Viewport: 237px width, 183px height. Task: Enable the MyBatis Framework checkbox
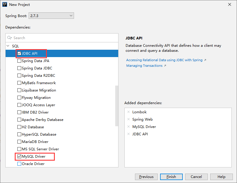click(19, 83)
